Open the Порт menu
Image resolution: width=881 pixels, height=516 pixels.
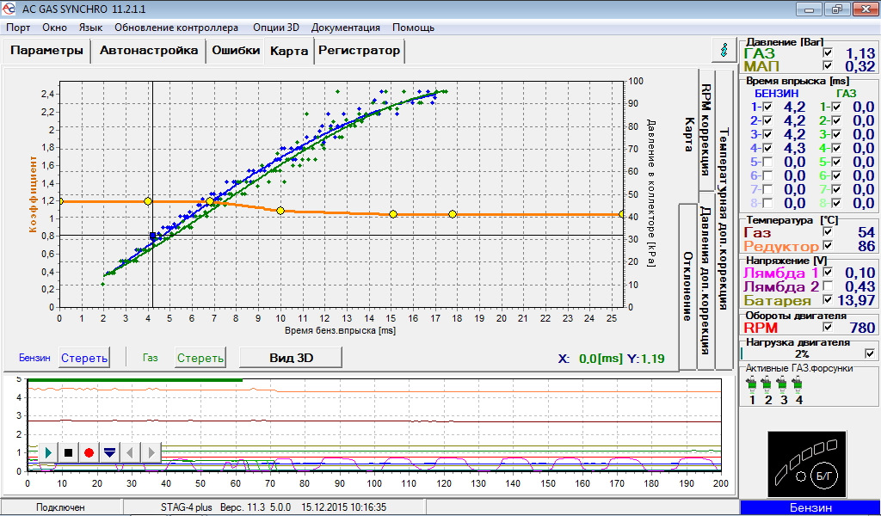click(18, 28)
